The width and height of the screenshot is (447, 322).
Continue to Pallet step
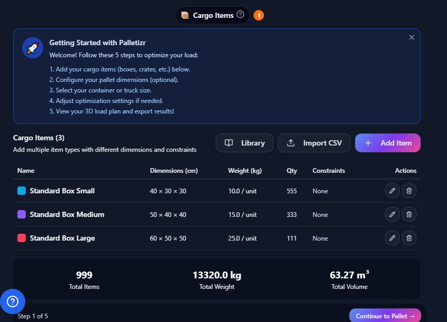coord(385,316)
